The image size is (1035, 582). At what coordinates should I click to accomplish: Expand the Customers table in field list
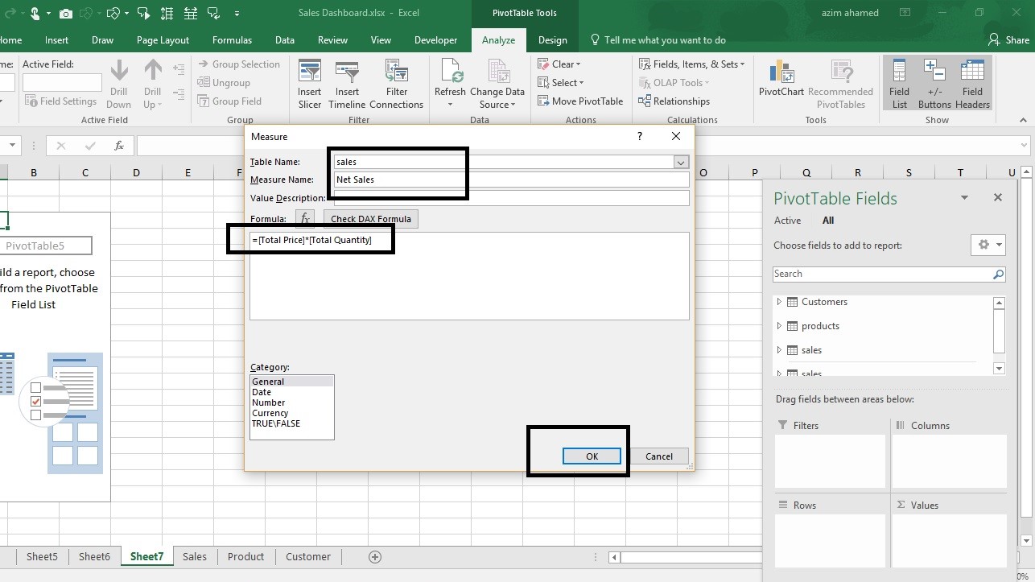[778, 302]
